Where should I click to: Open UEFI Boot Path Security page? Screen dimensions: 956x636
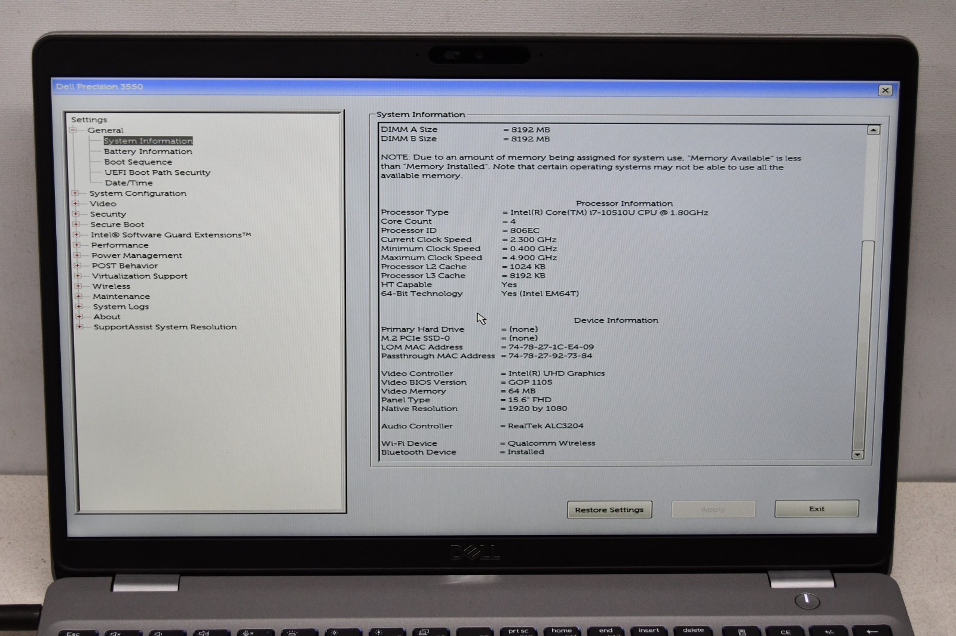[x=158, y=172]
